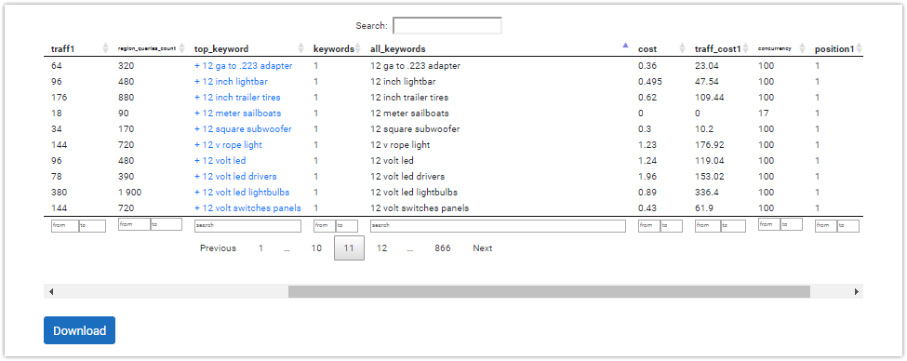Sort by cost column arrows

point(683,48)
